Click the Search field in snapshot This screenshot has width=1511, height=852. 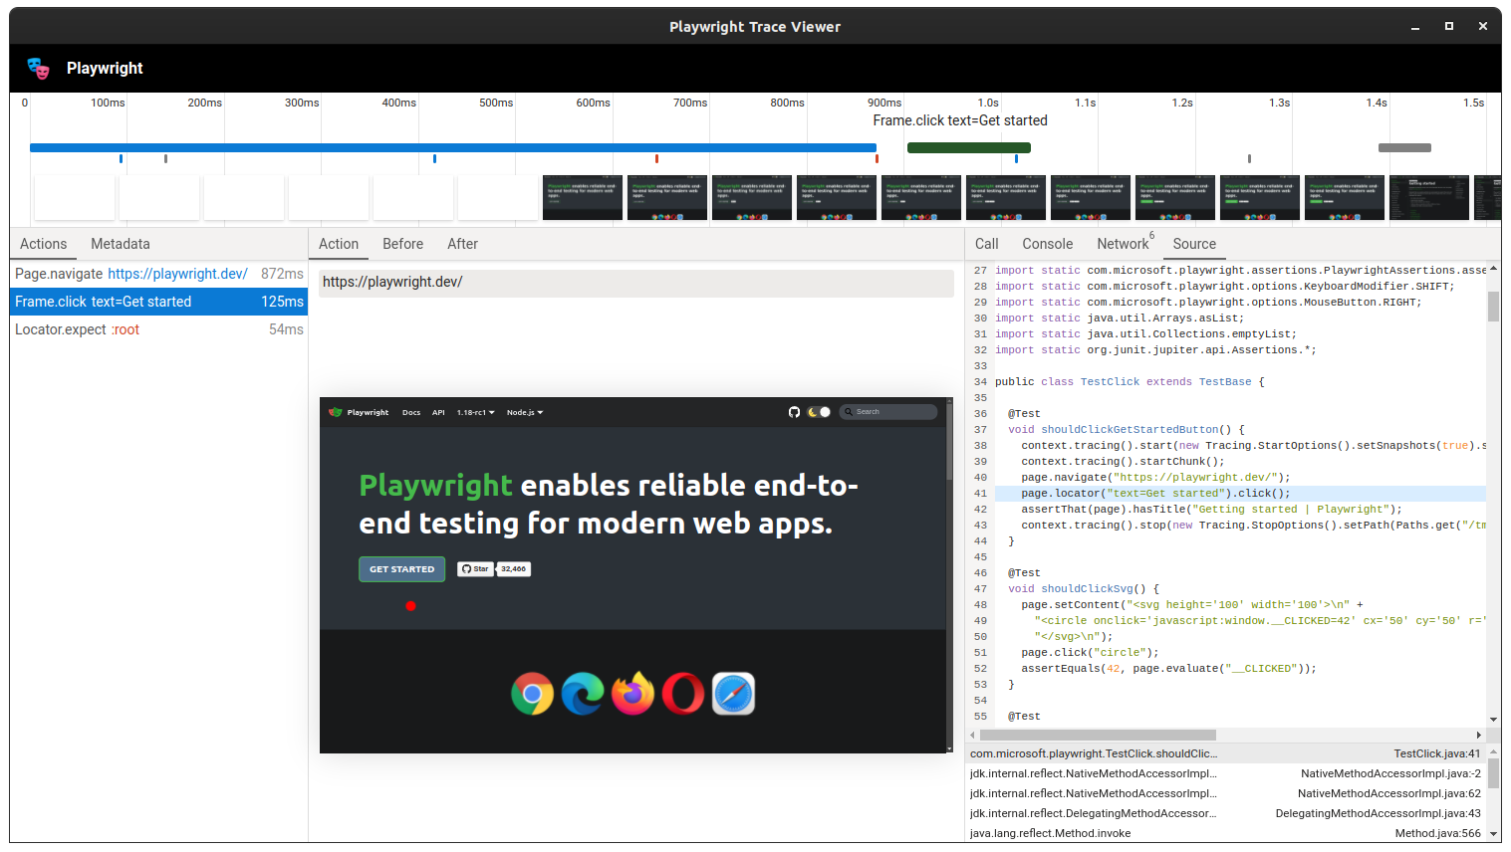(888, 412)
